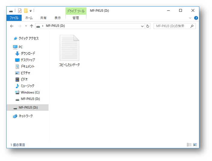212x161 pixels.
Task: Expand the ribbon with the chevron
Action: coord(190,18)
